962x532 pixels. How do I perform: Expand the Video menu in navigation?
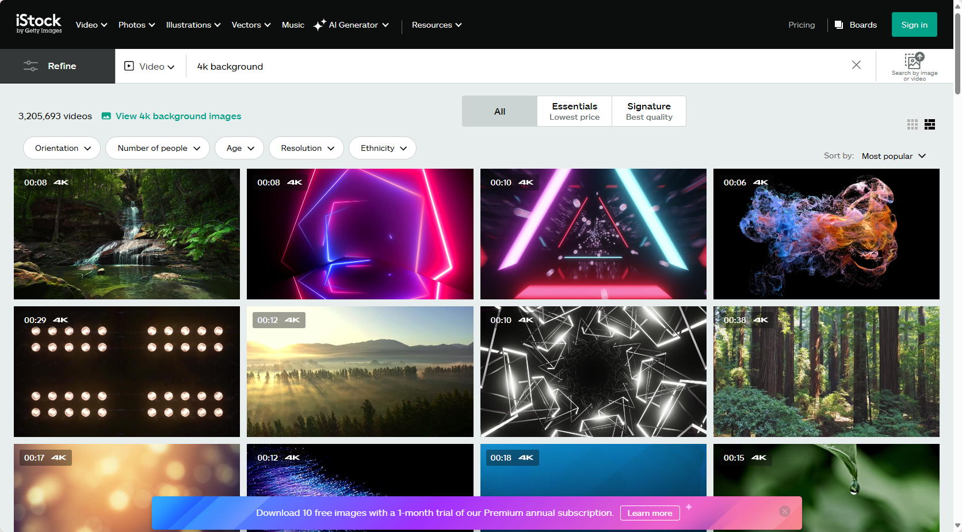91,25
